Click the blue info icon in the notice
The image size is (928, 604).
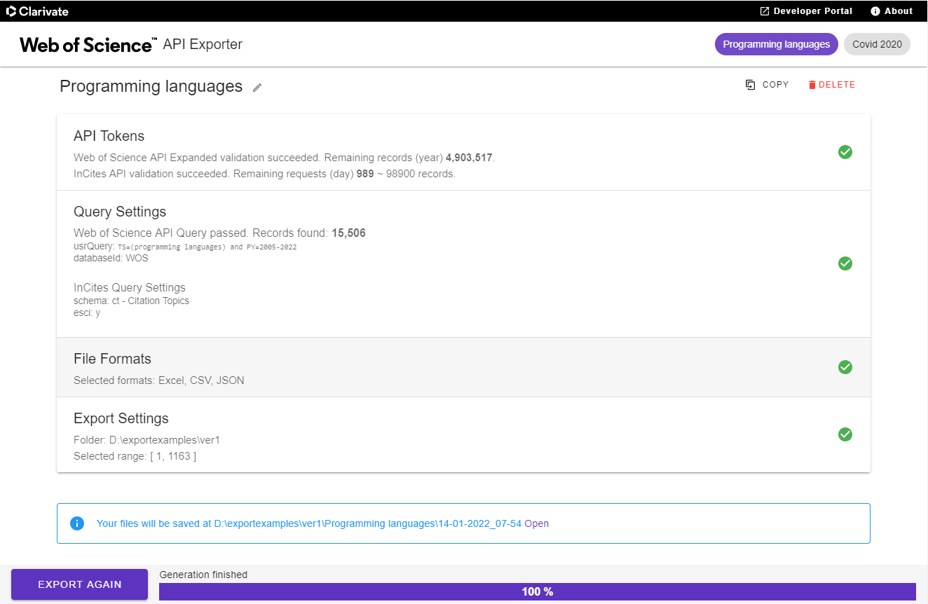tap(77, 523)
